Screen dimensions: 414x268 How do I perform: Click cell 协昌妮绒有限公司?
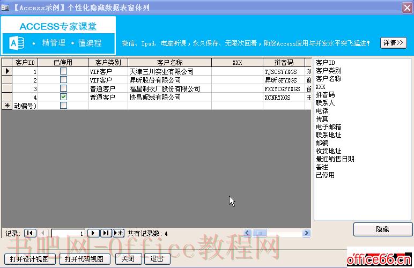click(170, 97)
